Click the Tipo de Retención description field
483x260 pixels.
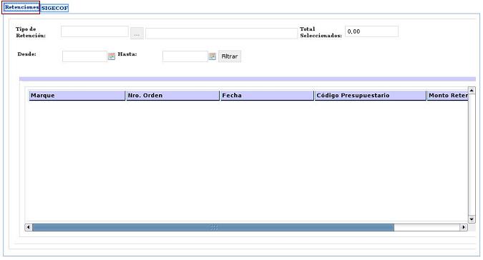point(221,33)
